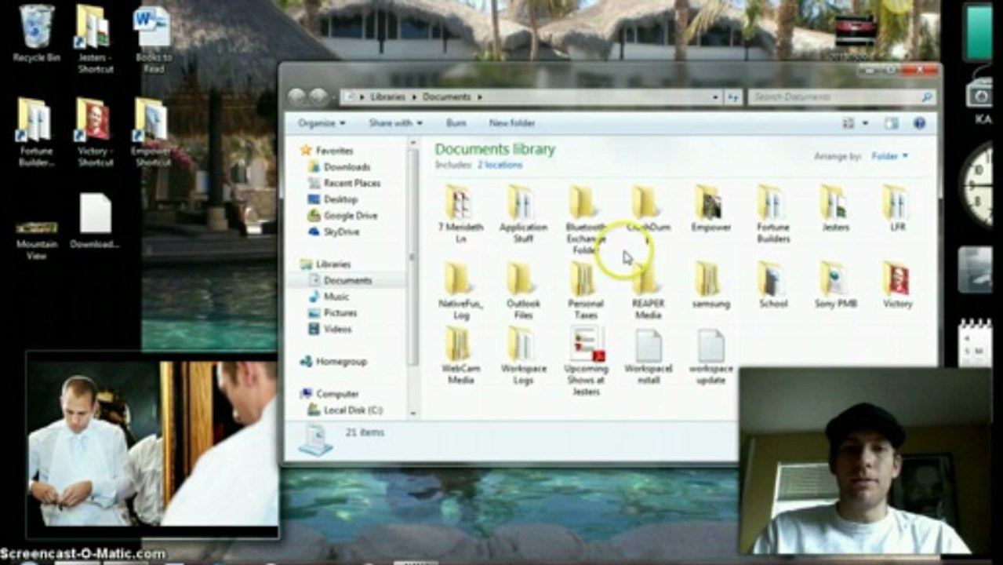
Task: Click the Explorer Forward navigation button
Action: click(x=318, y=97)
